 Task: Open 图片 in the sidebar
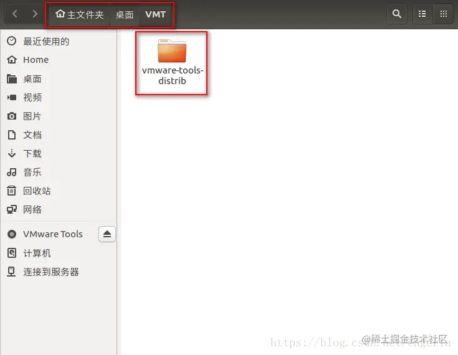tap(59, 116)
